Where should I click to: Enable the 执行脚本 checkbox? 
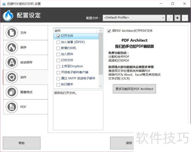pyautogui.click(x=58, y=84)
